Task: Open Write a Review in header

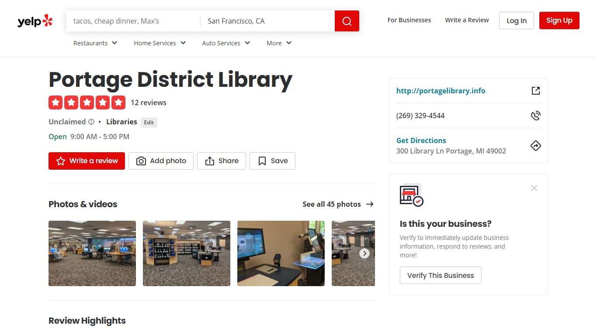Action: pyautogui.click(x=467, y=20)
